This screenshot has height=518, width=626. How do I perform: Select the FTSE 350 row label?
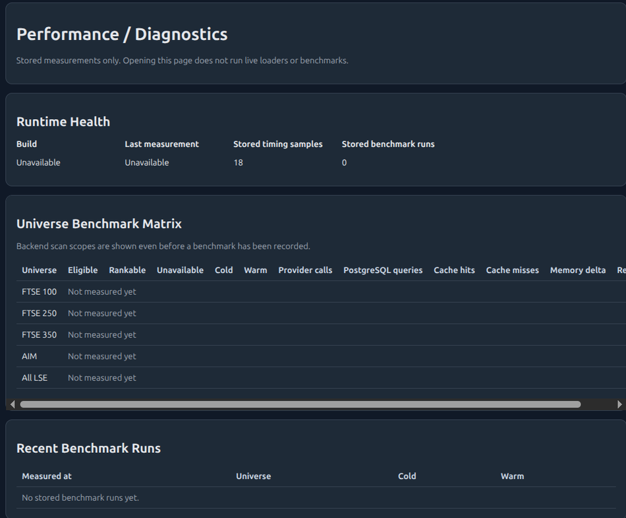[x=39, y=334]
